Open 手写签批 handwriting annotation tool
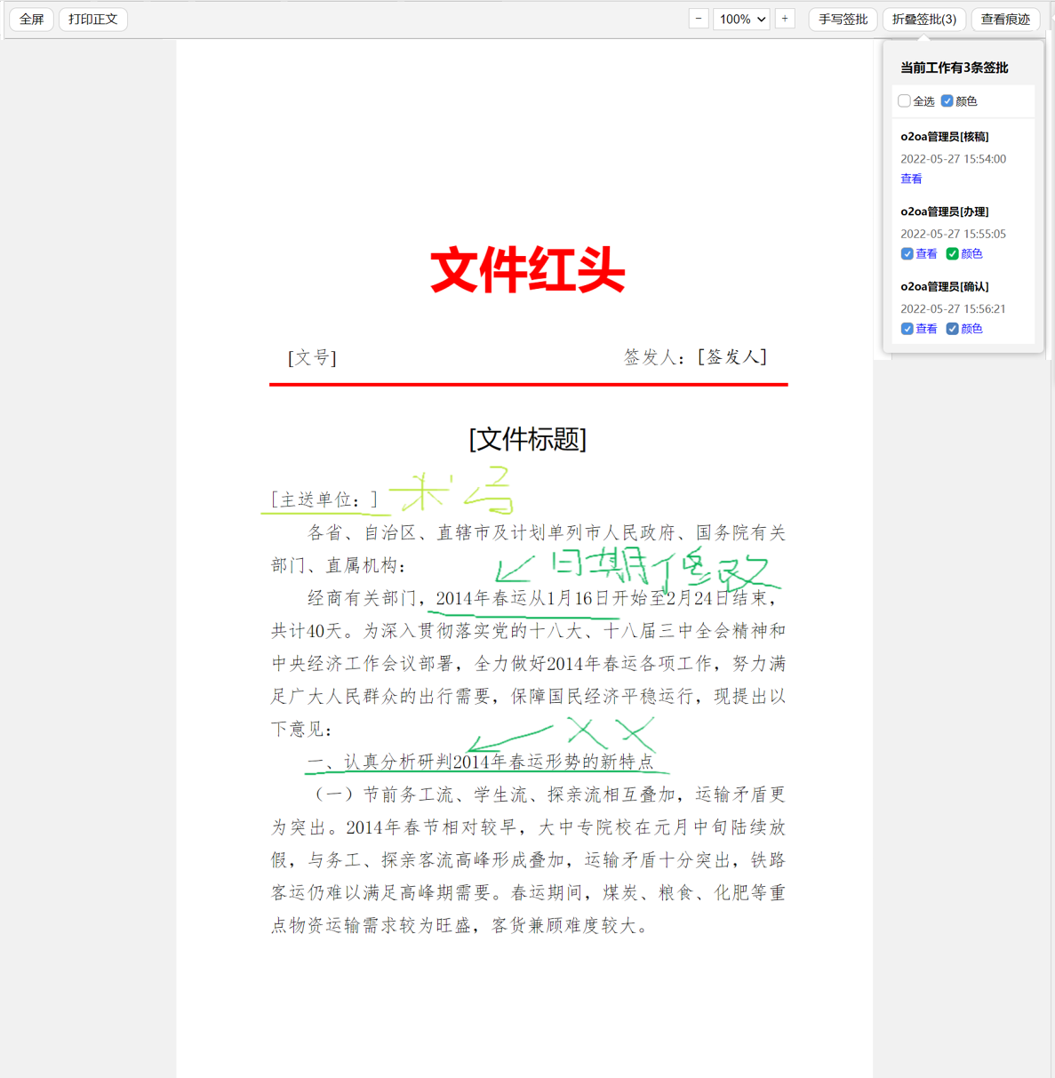The image size is (1055, 1078). coord(843,19)
